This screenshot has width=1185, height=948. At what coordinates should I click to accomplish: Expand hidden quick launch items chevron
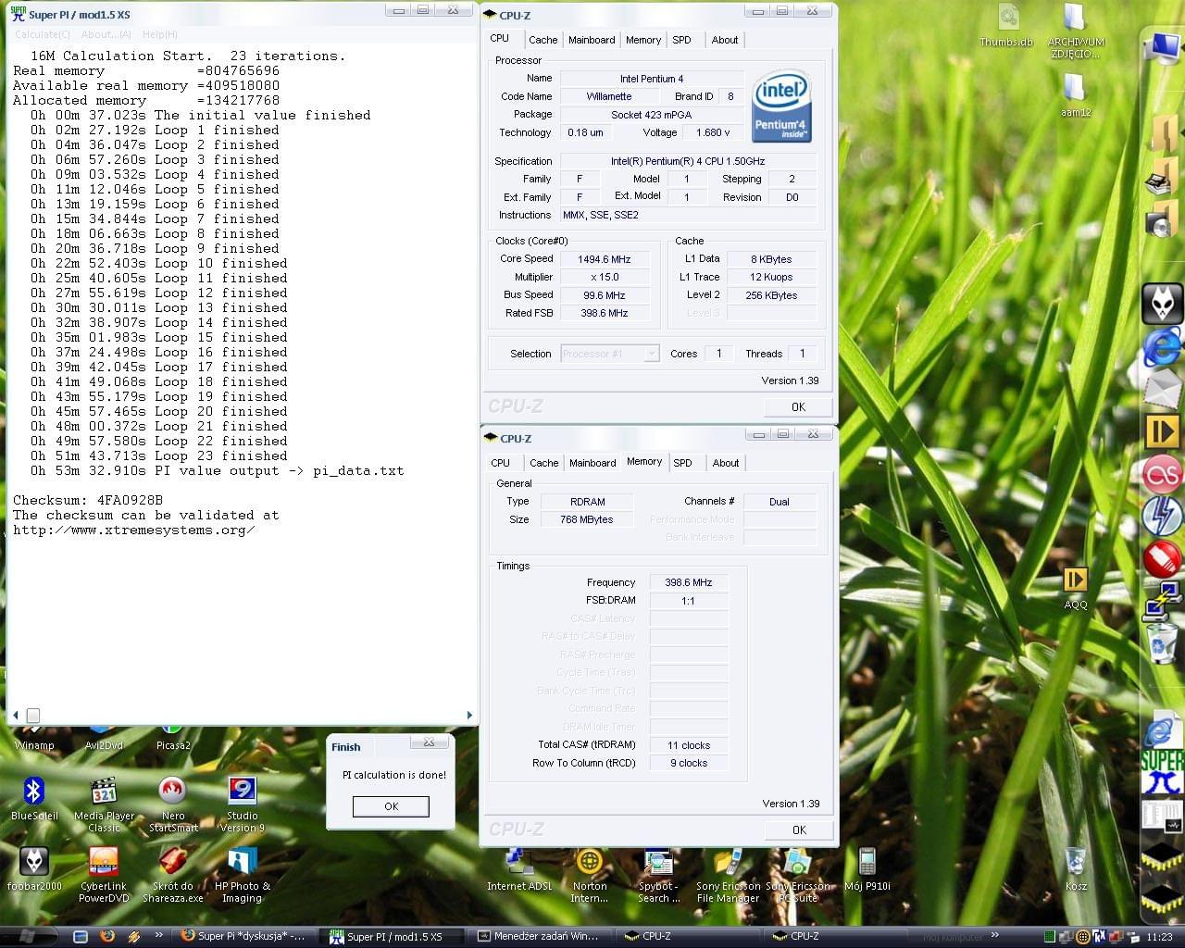(158, 935)
